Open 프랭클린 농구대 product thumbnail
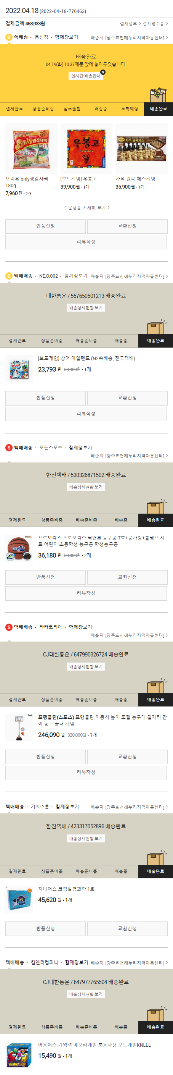The image size is (173, 1075). tap(19, 727)
